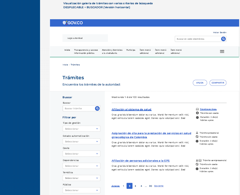Viewport: 240px width, 195px height.
Task: Click the magnifier icon in site search
Action: point(223,39)
